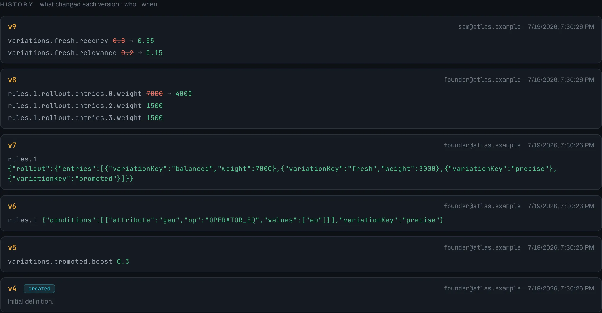
Task: Click the rules.0 path in v6
Action: tap(22, 220)
